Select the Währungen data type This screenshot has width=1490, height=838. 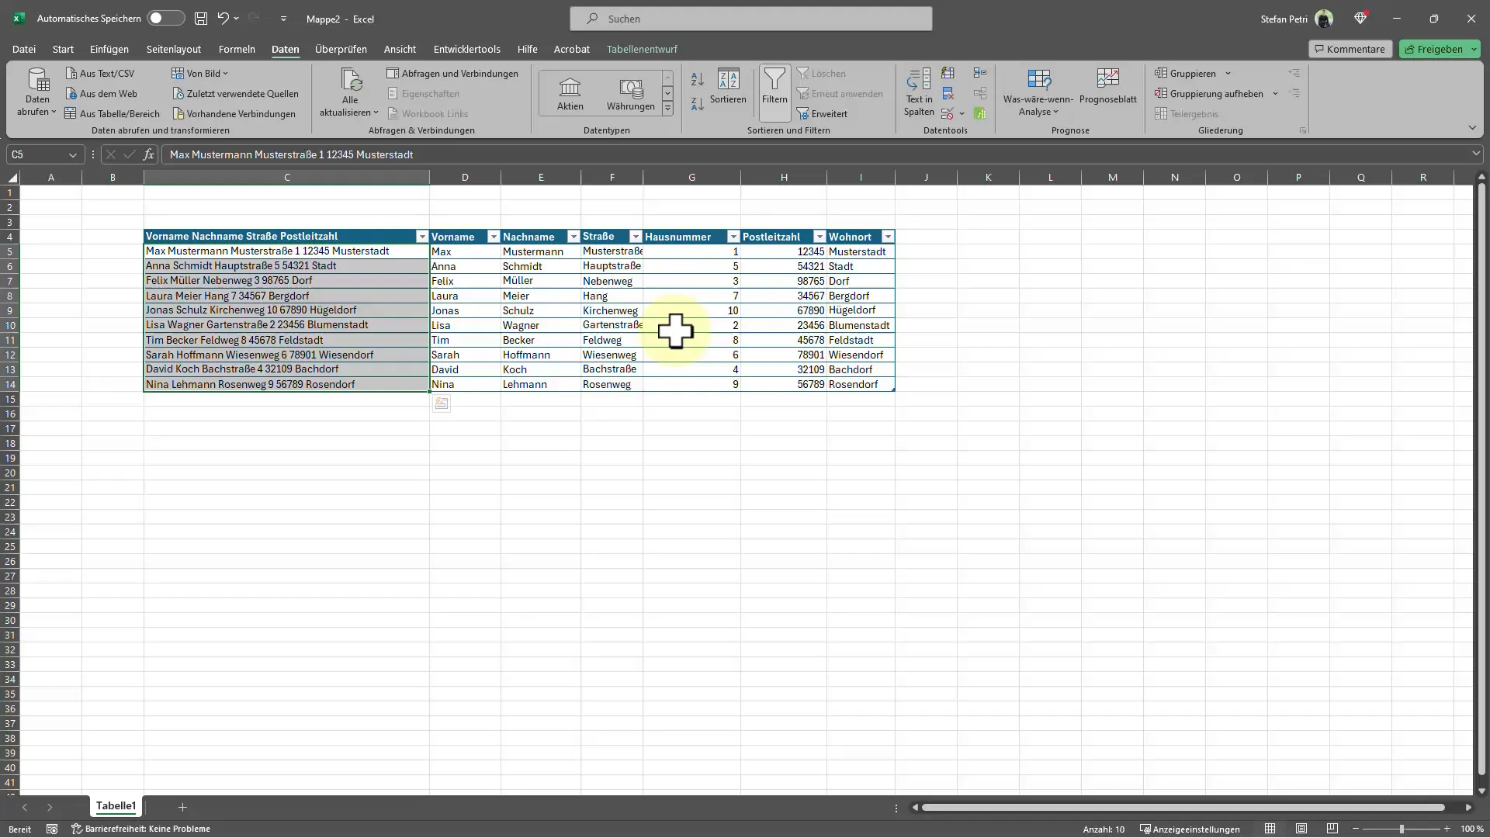point(631,93)
